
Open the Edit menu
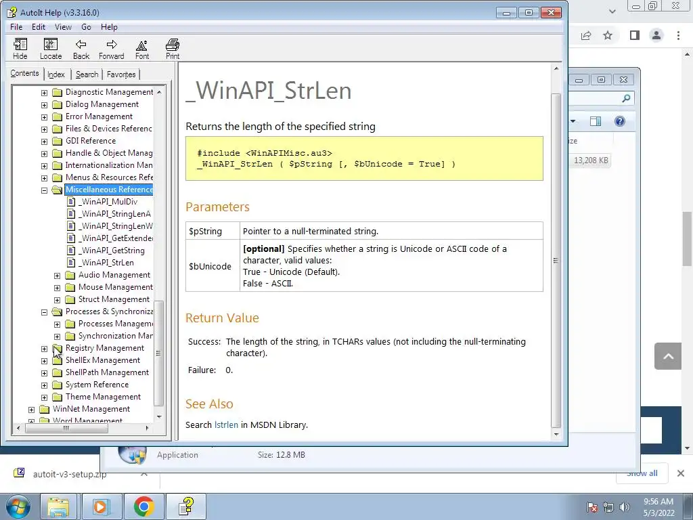coord(39,27)
